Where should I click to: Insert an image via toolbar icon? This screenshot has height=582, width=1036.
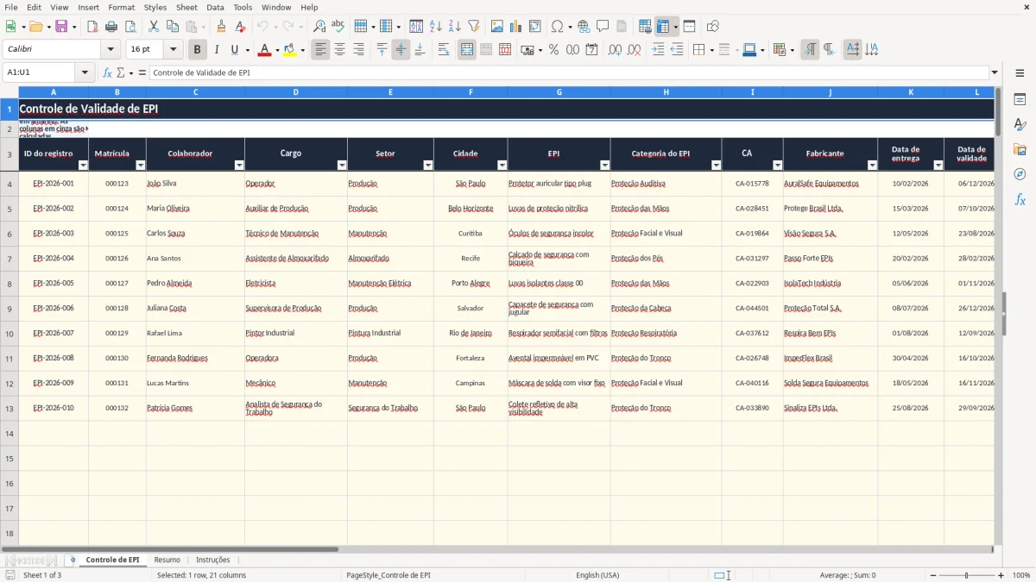click(x=497, y=27)
